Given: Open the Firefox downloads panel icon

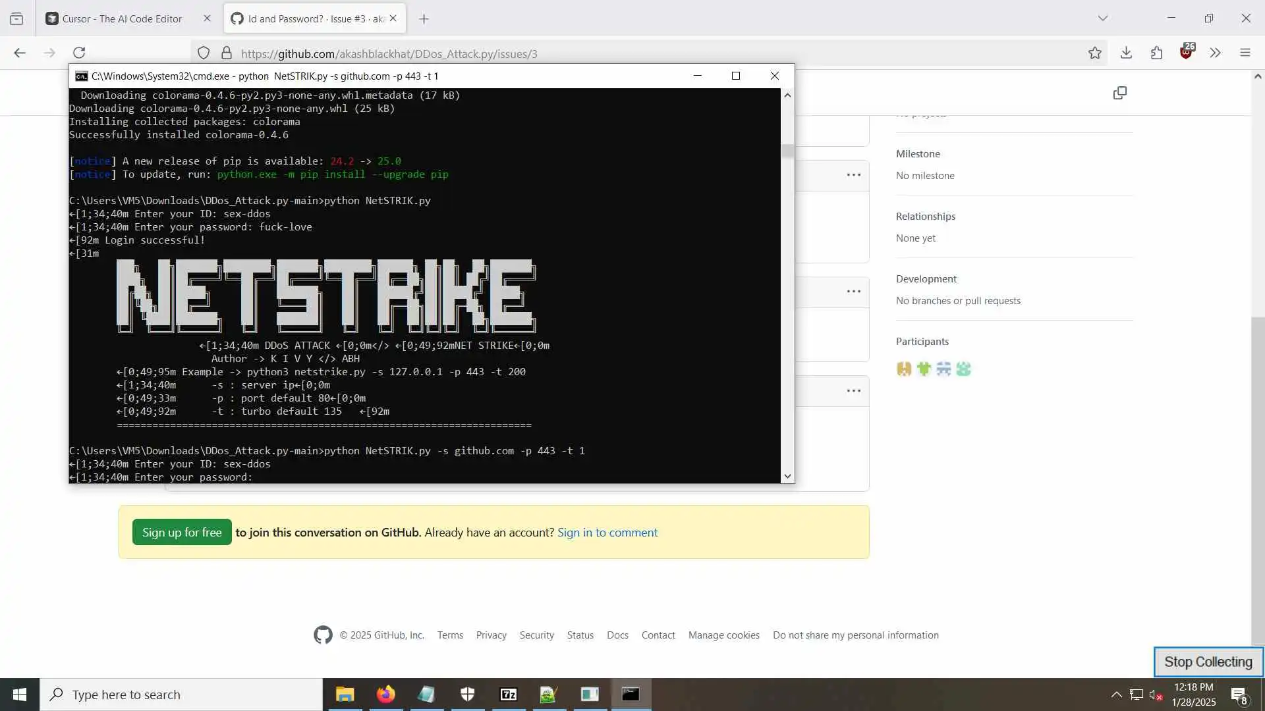Looking at the screenshot, I should click(x=1126, y=53).
